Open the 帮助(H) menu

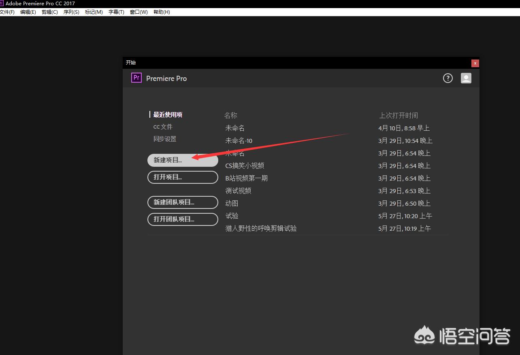(162, 12)
